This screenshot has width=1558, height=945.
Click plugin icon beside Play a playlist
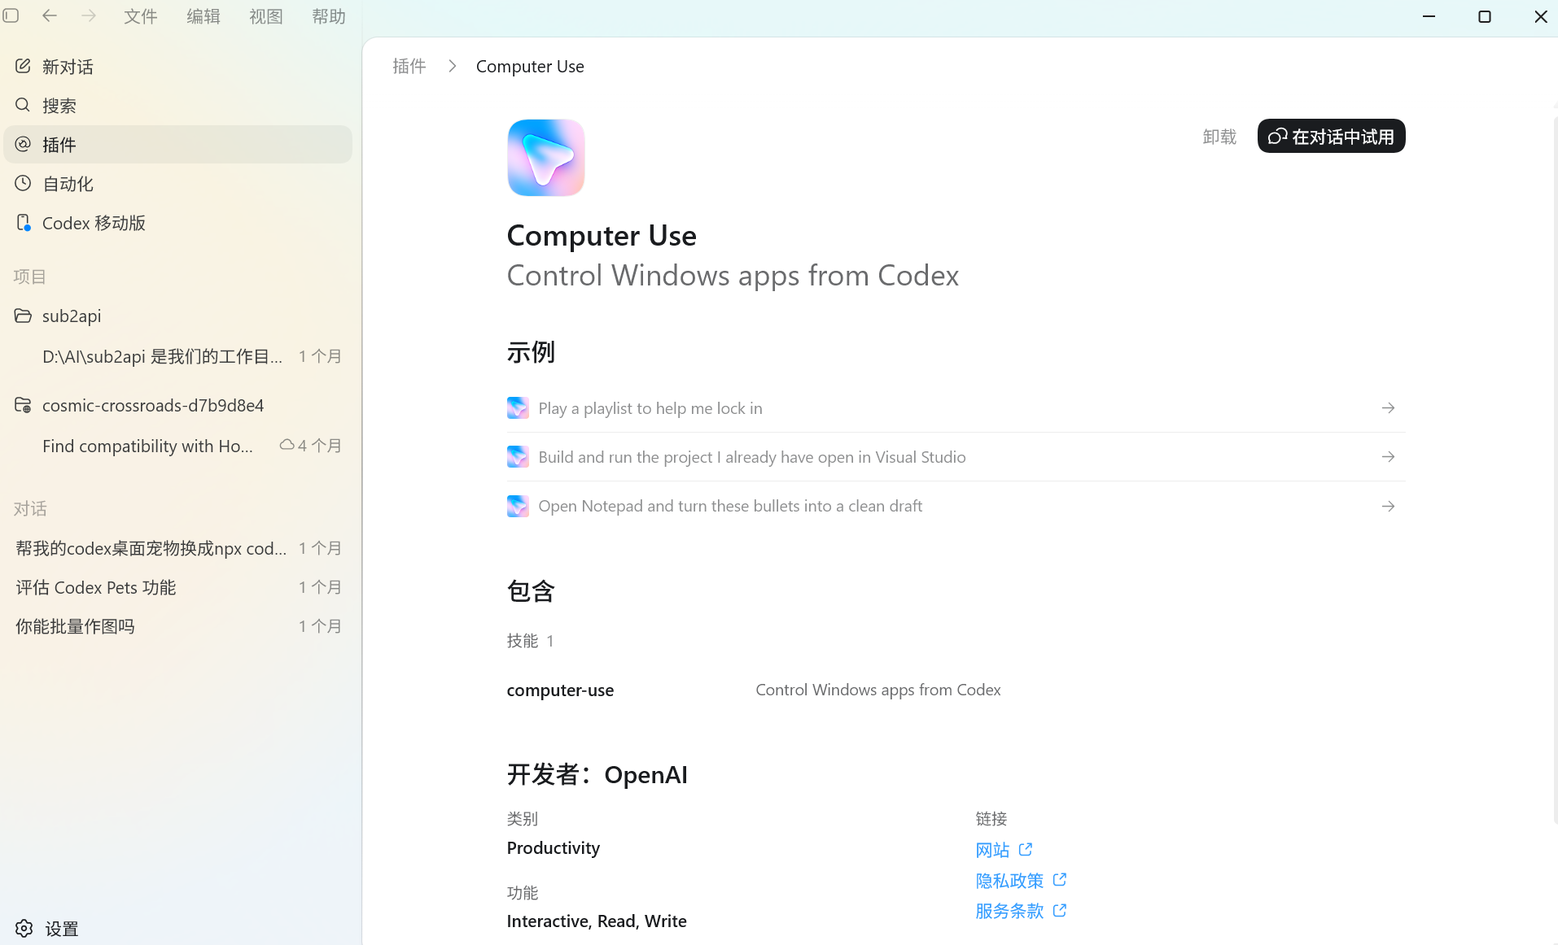518,407
